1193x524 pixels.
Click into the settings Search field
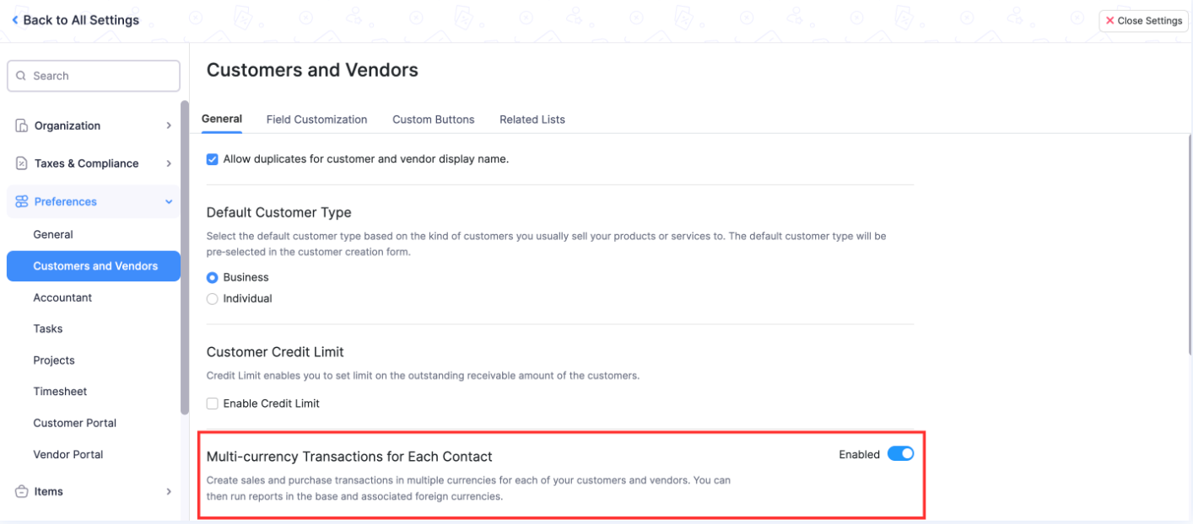(101, 76)
